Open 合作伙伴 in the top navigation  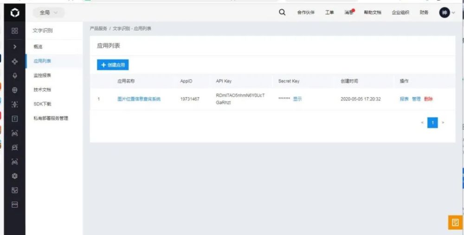click(x=306, y=13)
